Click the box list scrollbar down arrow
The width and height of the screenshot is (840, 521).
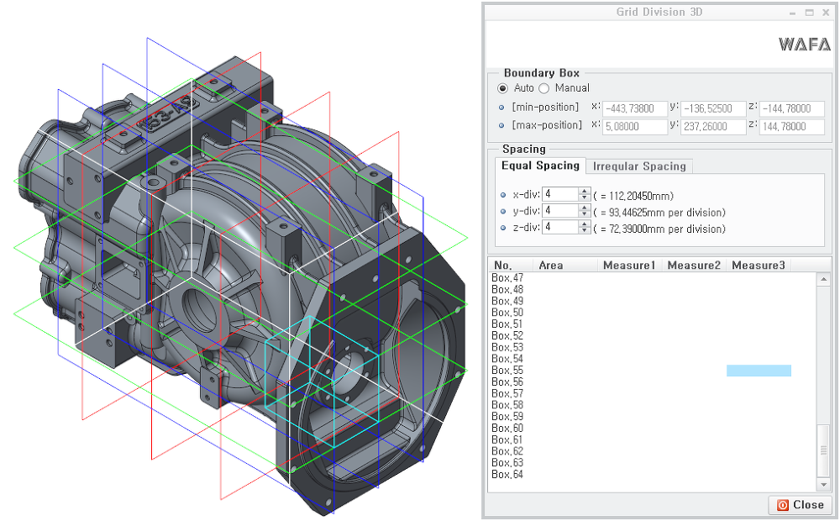[x=823, y=485]
